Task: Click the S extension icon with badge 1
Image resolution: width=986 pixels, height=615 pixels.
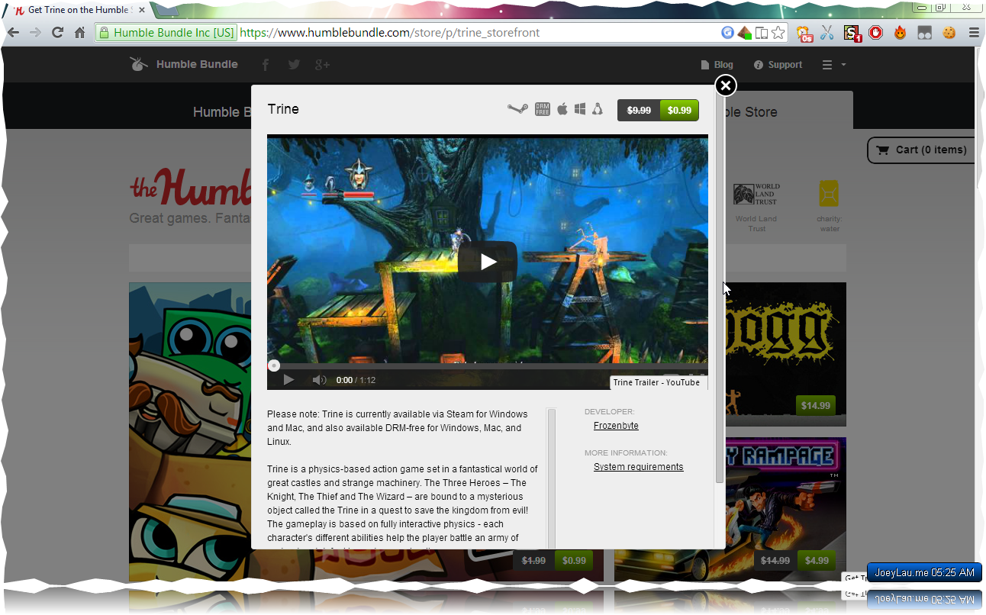Action: (852, 33)
